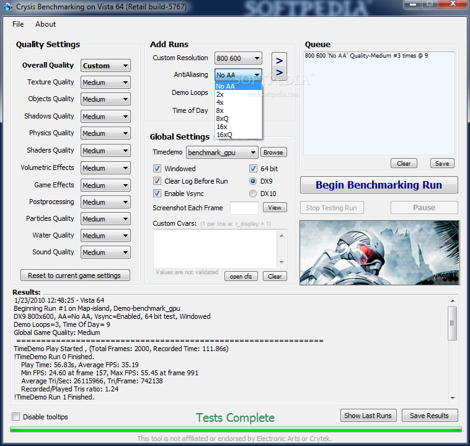Screen dimensions: 470x446
Task: Uncheck the 64 bit checkbox
Action: 253,169
